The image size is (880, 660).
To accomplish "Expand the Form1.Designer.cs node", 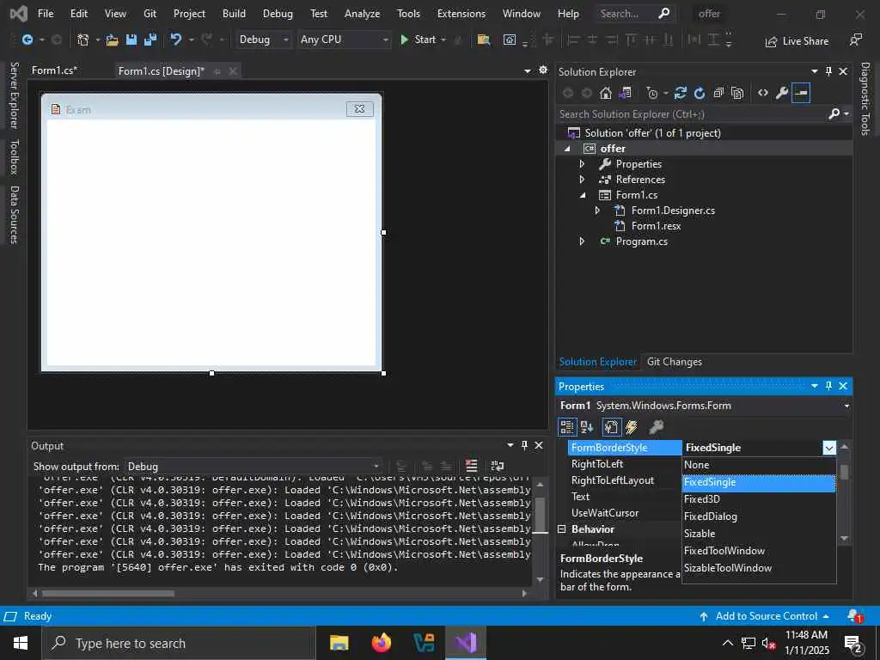I will (x=597, y=211).
